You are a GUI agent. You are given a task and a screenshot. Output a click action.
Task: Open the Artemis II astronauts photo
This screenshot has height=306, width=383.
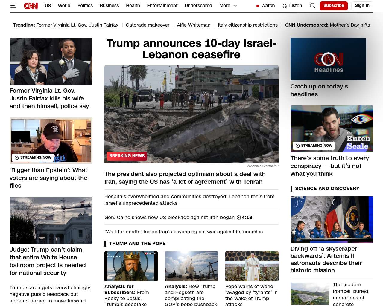[x=332, y=220]
